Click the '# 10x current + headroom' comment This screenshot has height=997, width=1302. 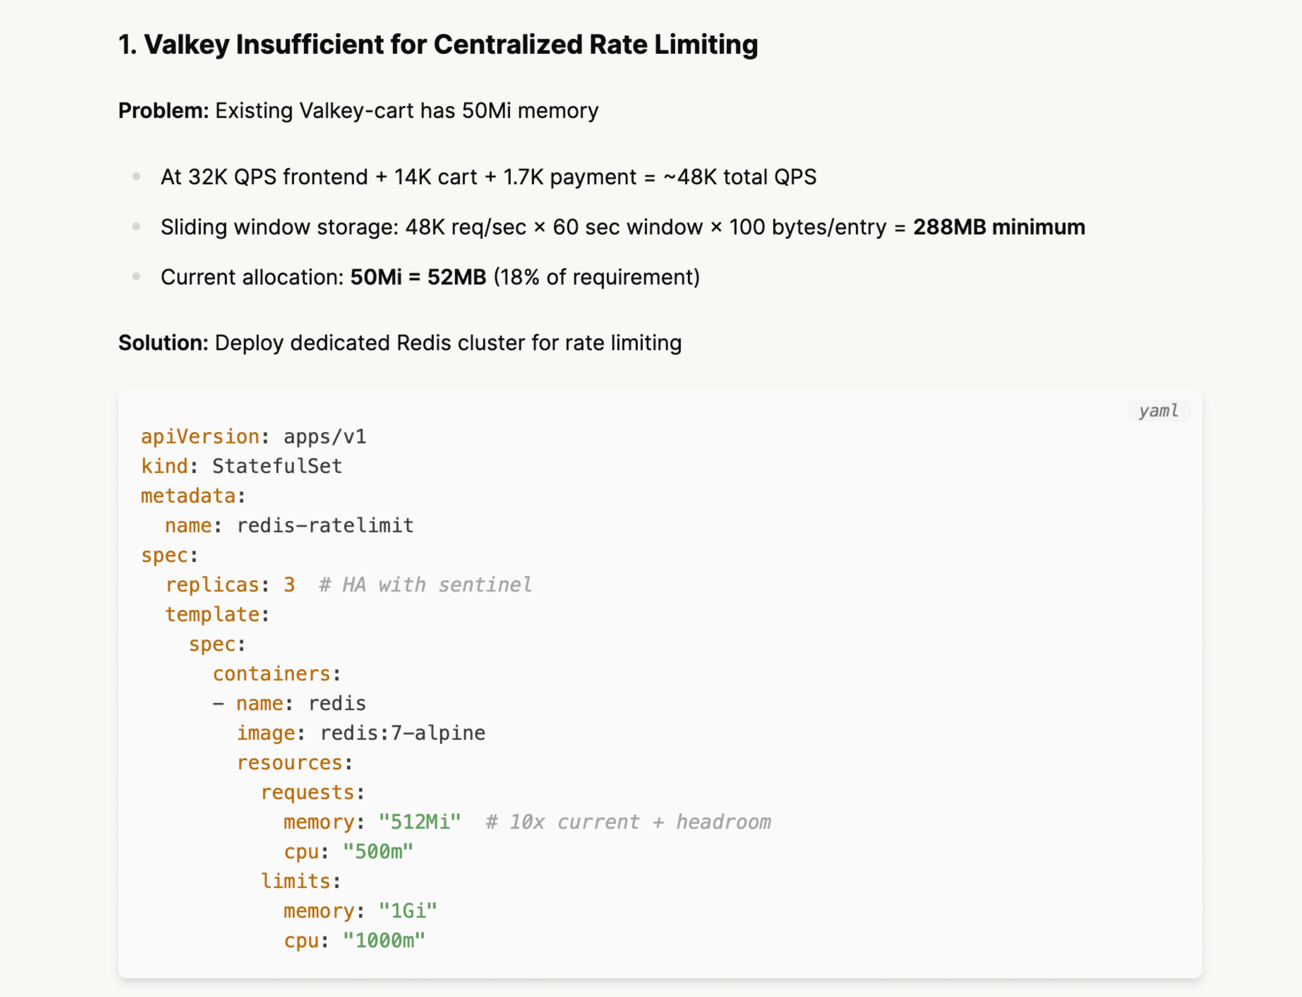[x=628, y=822]
